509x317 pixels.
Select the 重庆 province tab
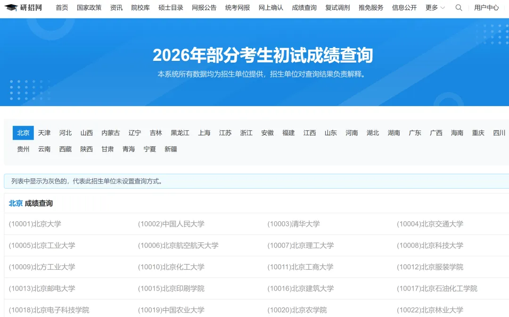tap(478, 133)
